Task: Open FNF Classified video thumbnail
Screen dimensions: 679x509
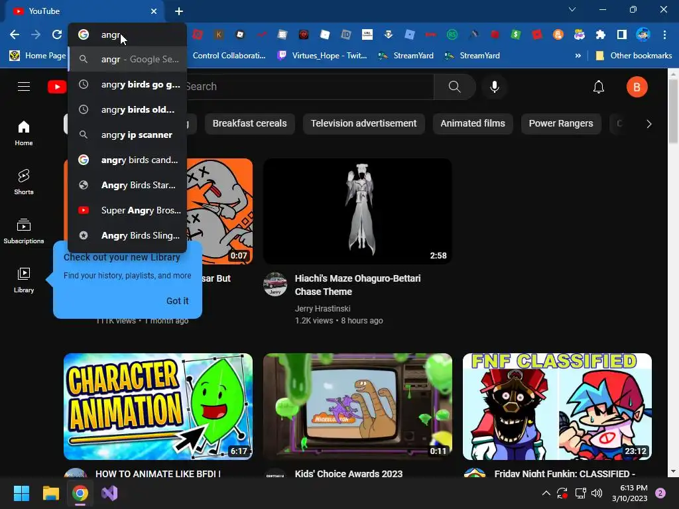Action: tap(557, 406)
